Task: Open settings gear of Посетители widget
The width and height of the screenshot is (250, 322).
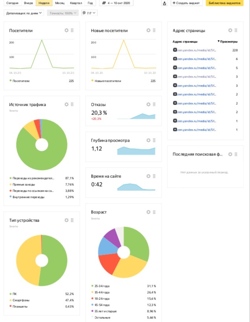Action: 66,30
